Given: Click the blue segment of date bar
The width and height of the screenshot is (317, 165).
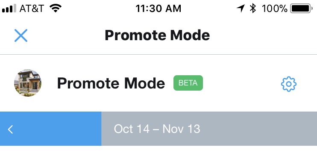Looking at the screenshot, I should [50, 129].
